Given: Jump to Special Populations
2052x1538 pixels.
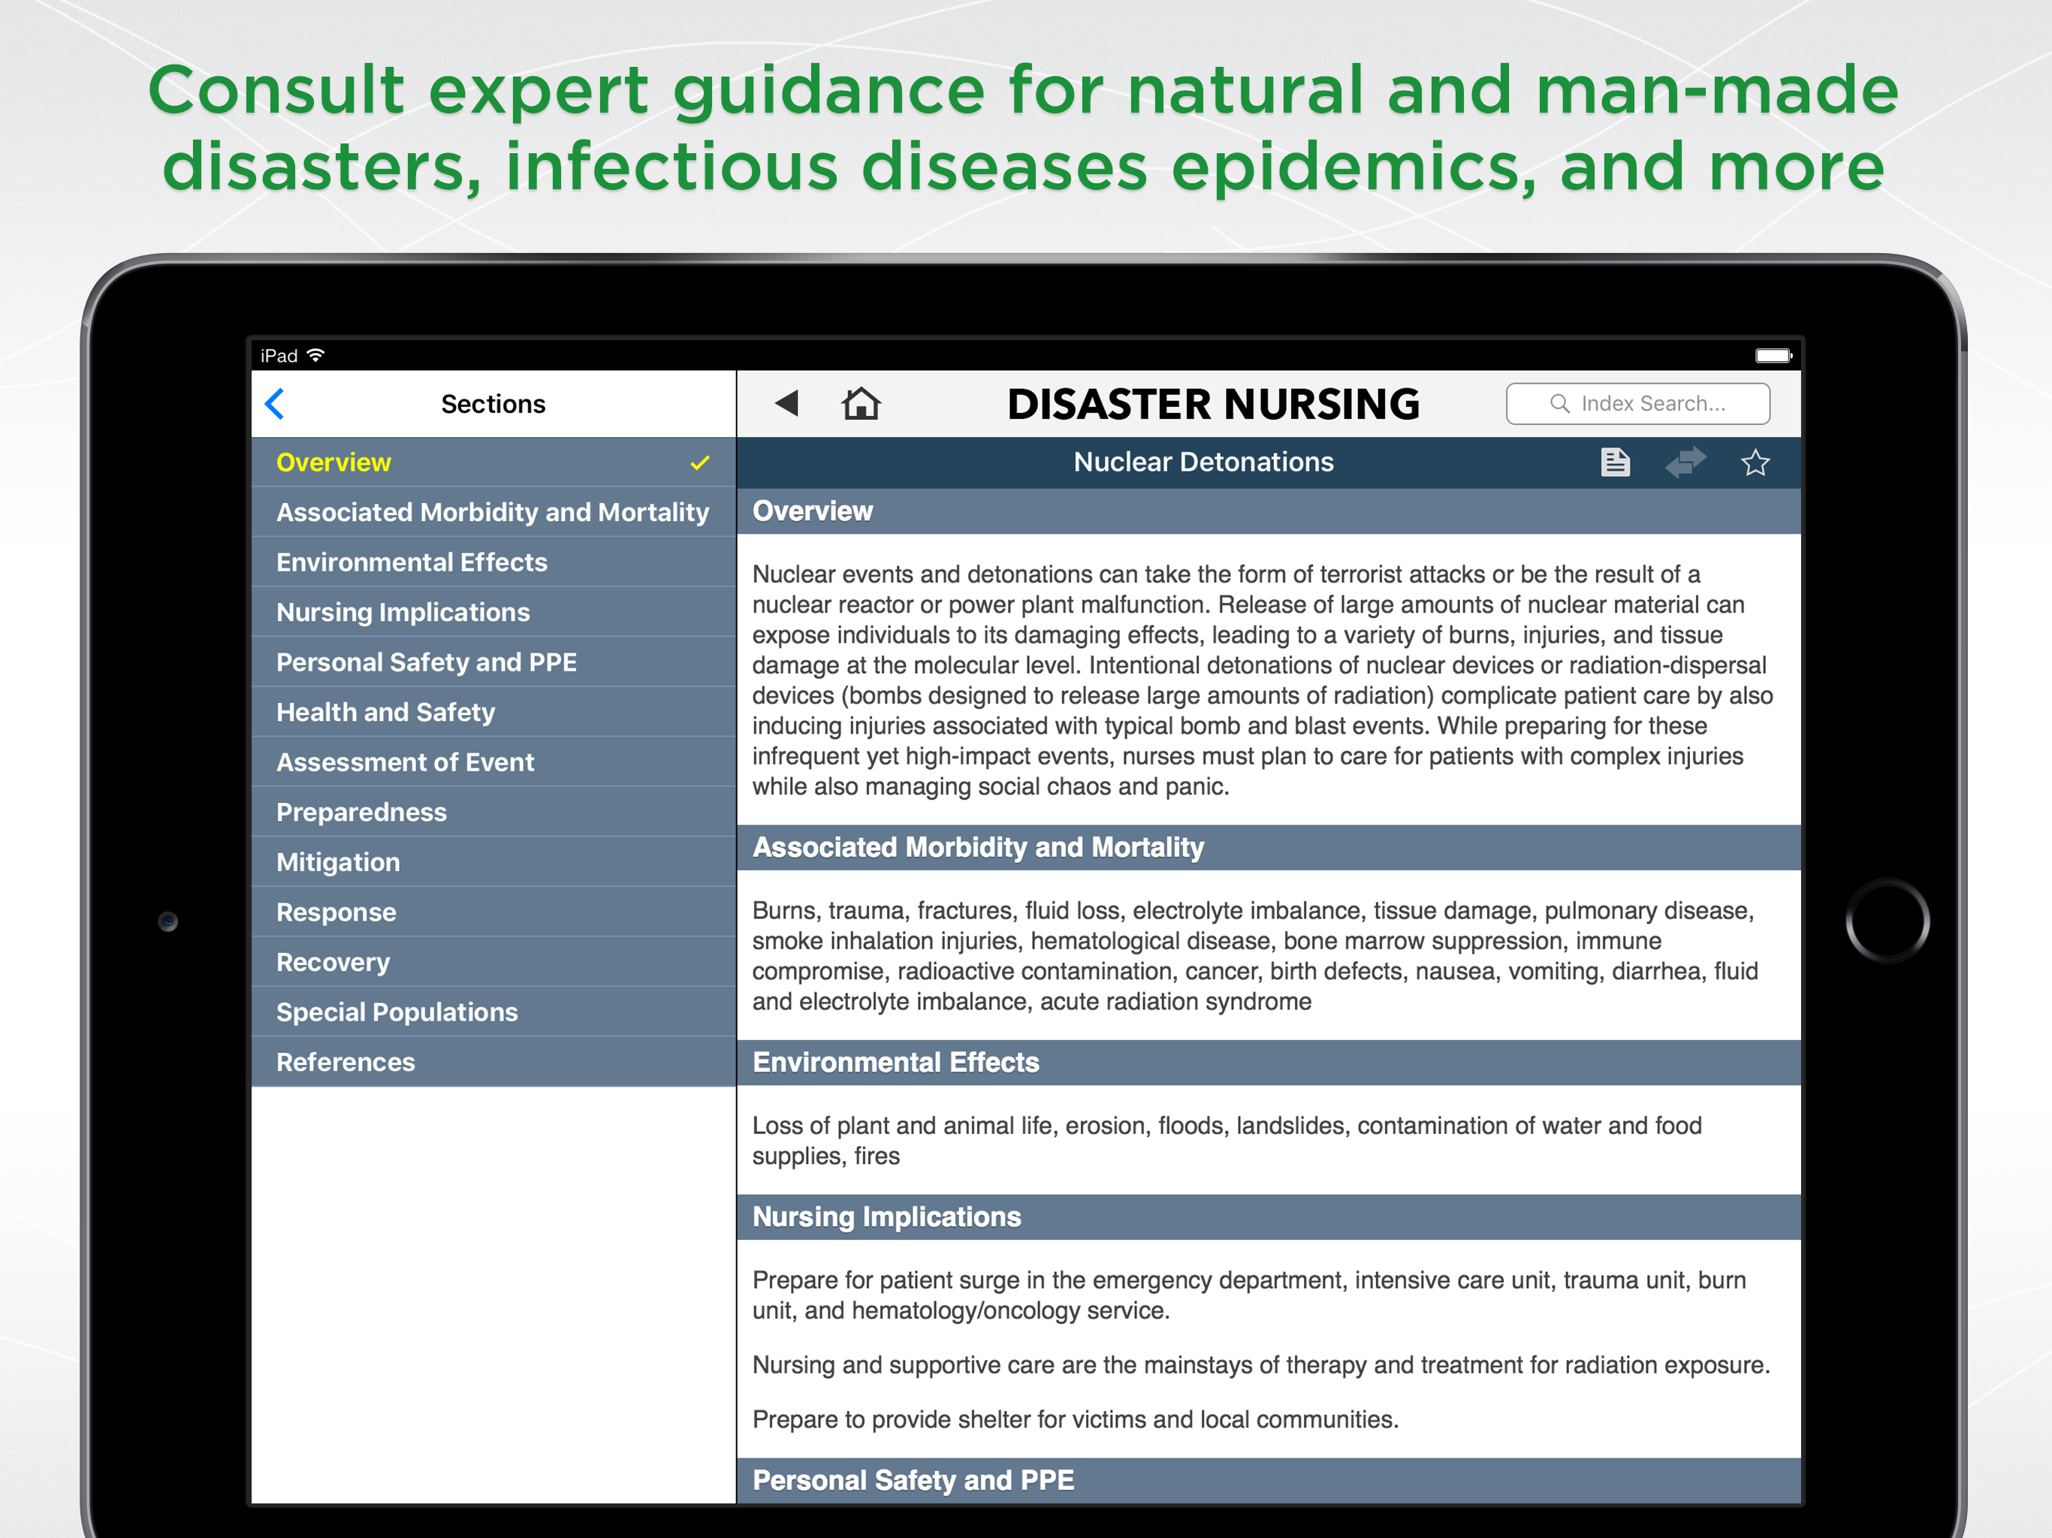Looking at the screenshot, I should 396,1012.
